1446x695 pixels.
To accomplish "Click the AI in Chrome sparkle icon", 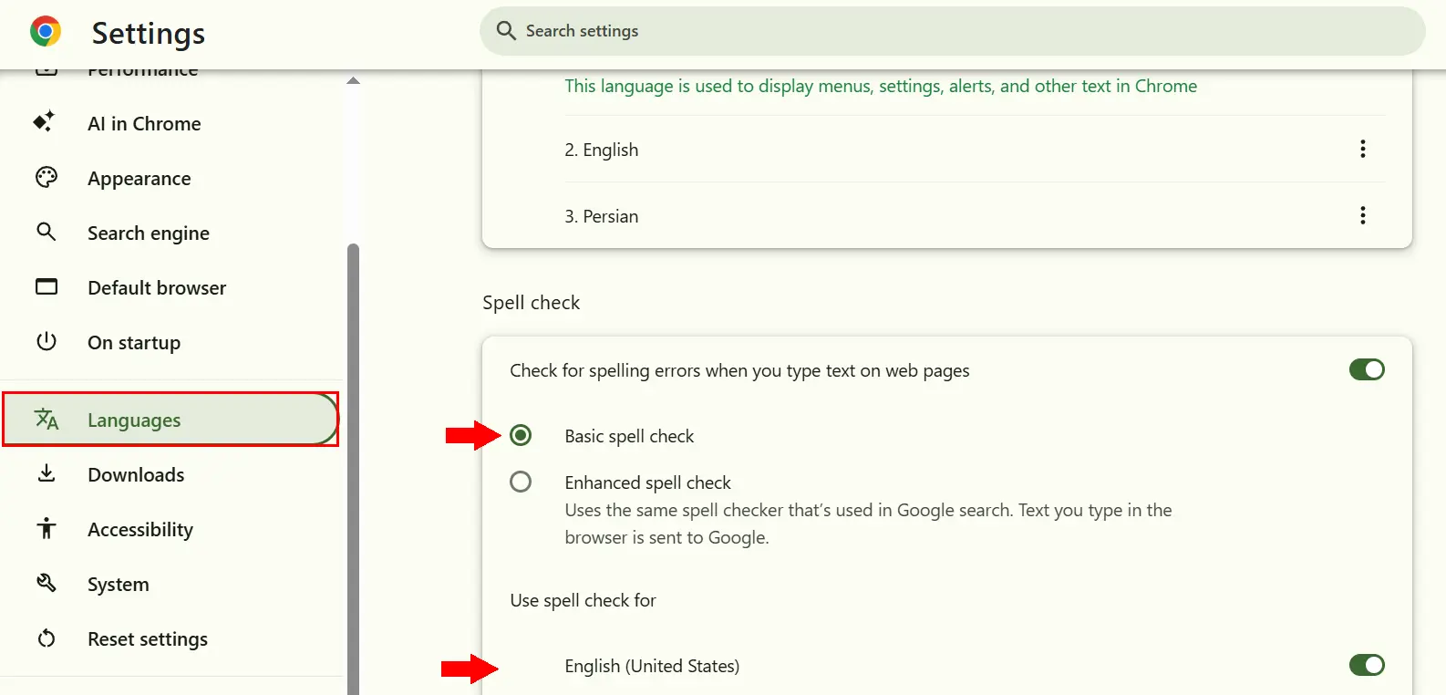I will (x=45, y=121).
